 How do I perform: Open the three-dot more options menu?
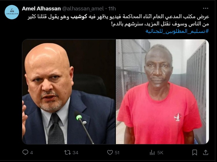[x=205, y=8]
